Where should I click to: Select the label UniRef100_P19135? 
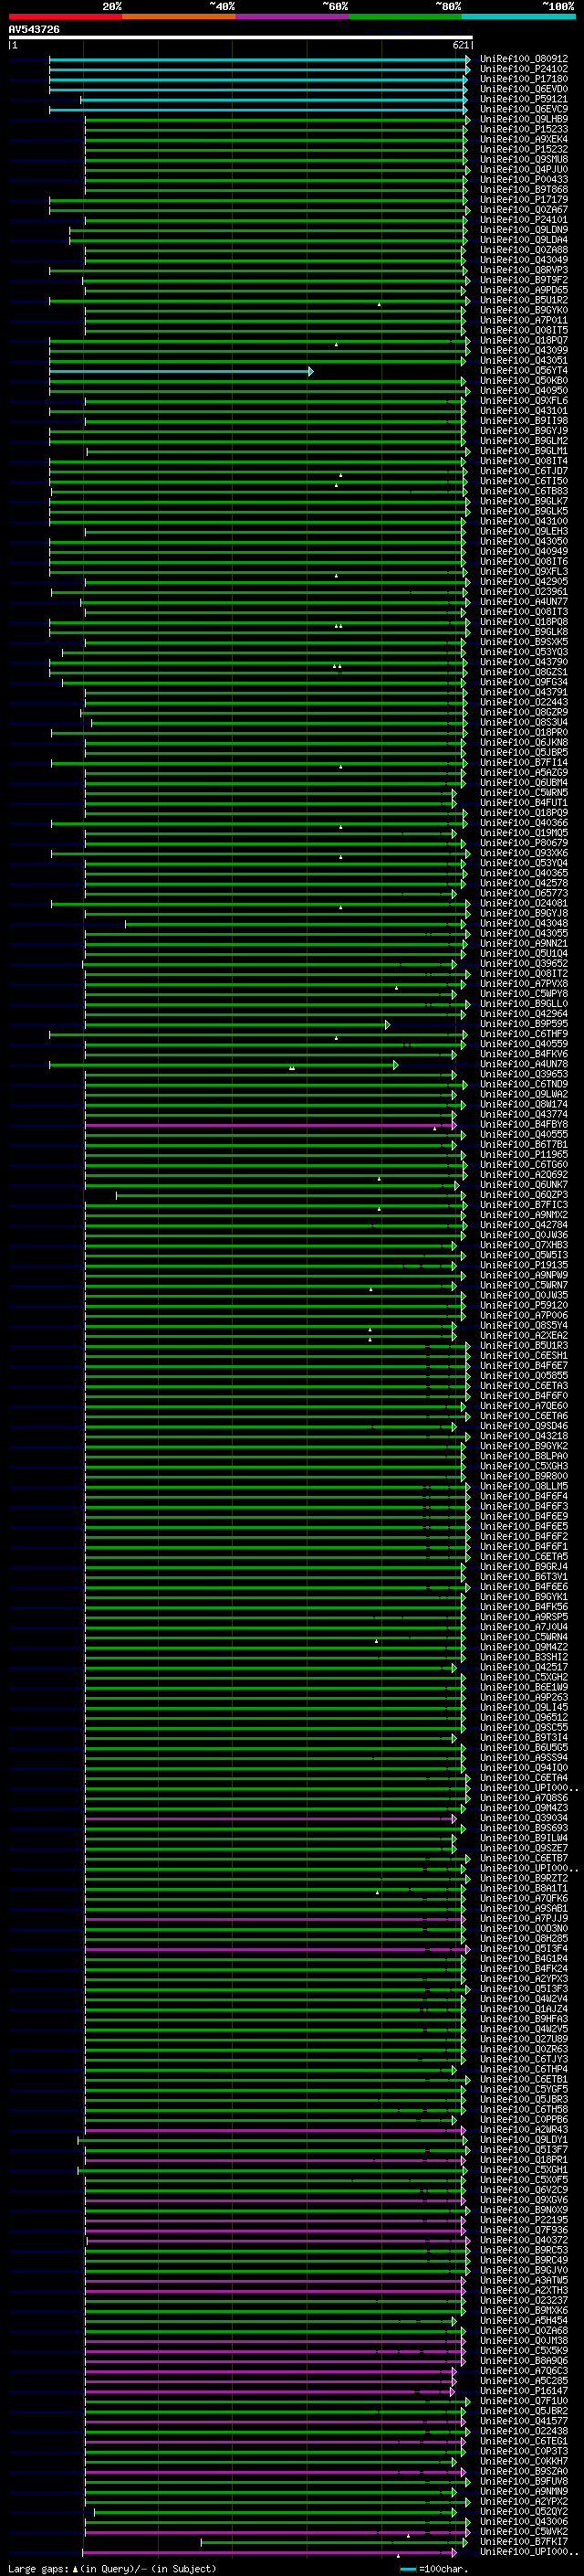click(x=524, y=1266)
